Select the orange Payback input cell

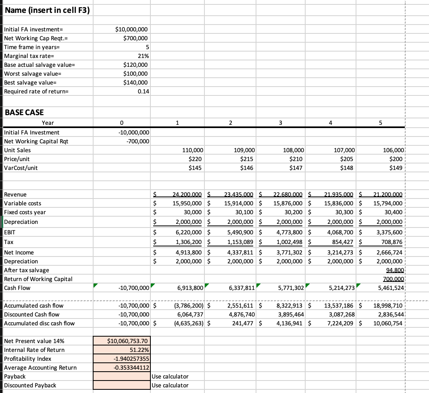121,376
